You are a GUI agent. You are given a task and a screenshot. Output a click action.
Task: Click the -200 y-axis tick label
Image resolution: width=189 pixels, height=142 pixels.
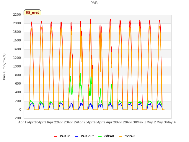point(17,118)
